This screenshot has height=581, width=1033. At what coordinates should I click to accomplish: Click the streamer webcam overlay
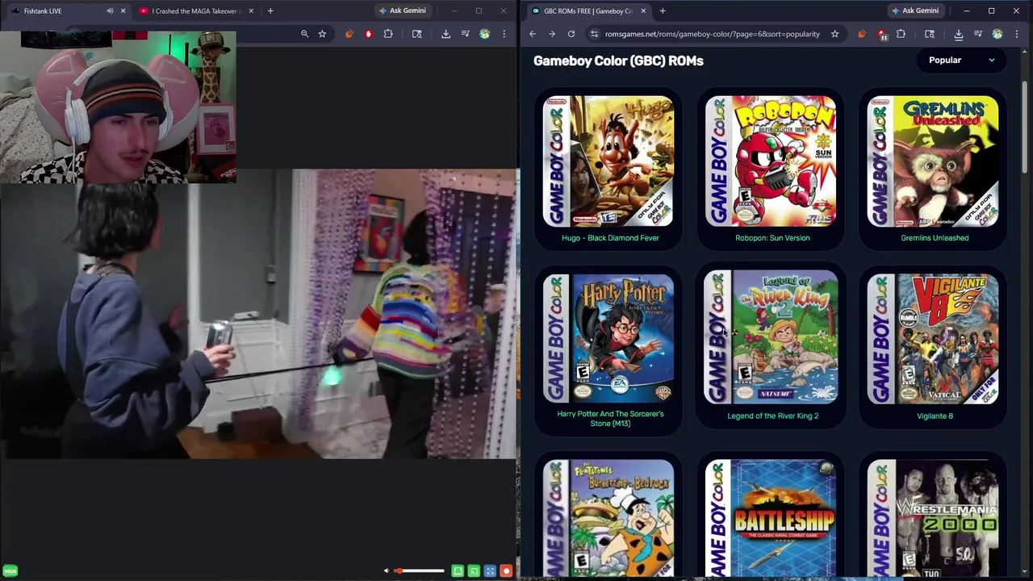[118, 107]
